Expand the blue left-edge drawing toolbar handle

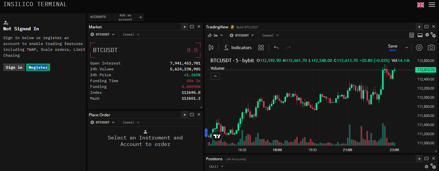point(206,133)
